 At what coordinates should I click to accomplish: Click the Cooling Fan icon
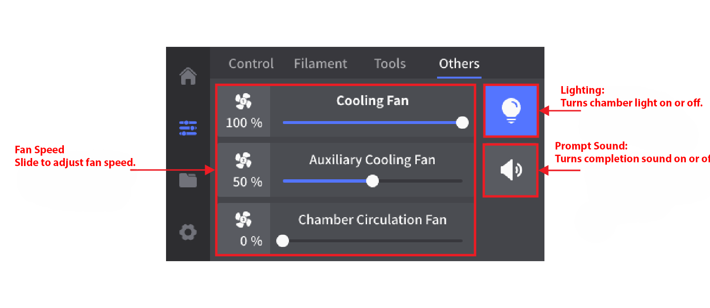click(244, 101)
